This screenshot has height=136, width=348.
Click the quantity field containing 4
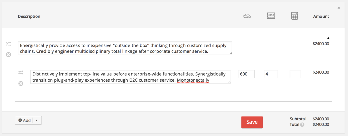pyautogui.click(x=271, y=74)
